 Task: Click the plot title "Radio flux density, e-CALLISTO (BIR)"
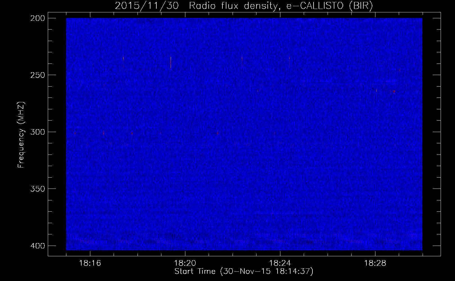[281, 6]
